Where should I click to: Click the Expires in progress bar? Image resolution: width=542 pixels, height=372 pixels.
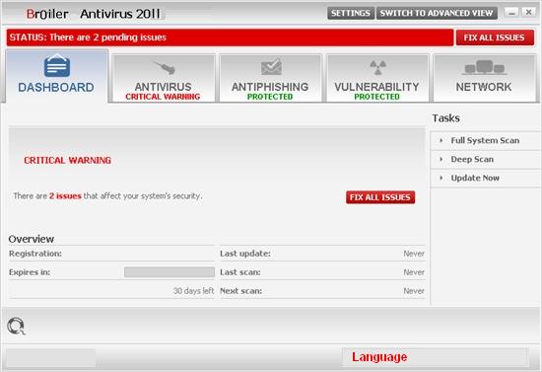coord(169,272)
